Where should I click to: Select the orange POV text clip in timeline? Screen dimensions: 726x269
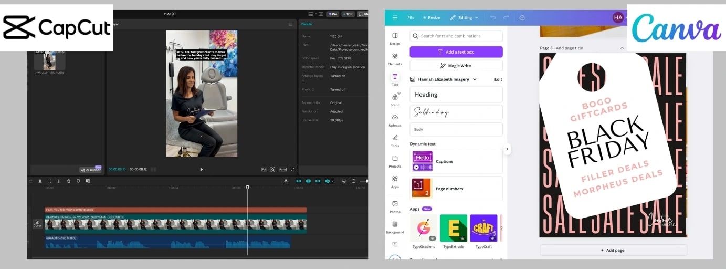pyautogui.click(x=175, y=210)
